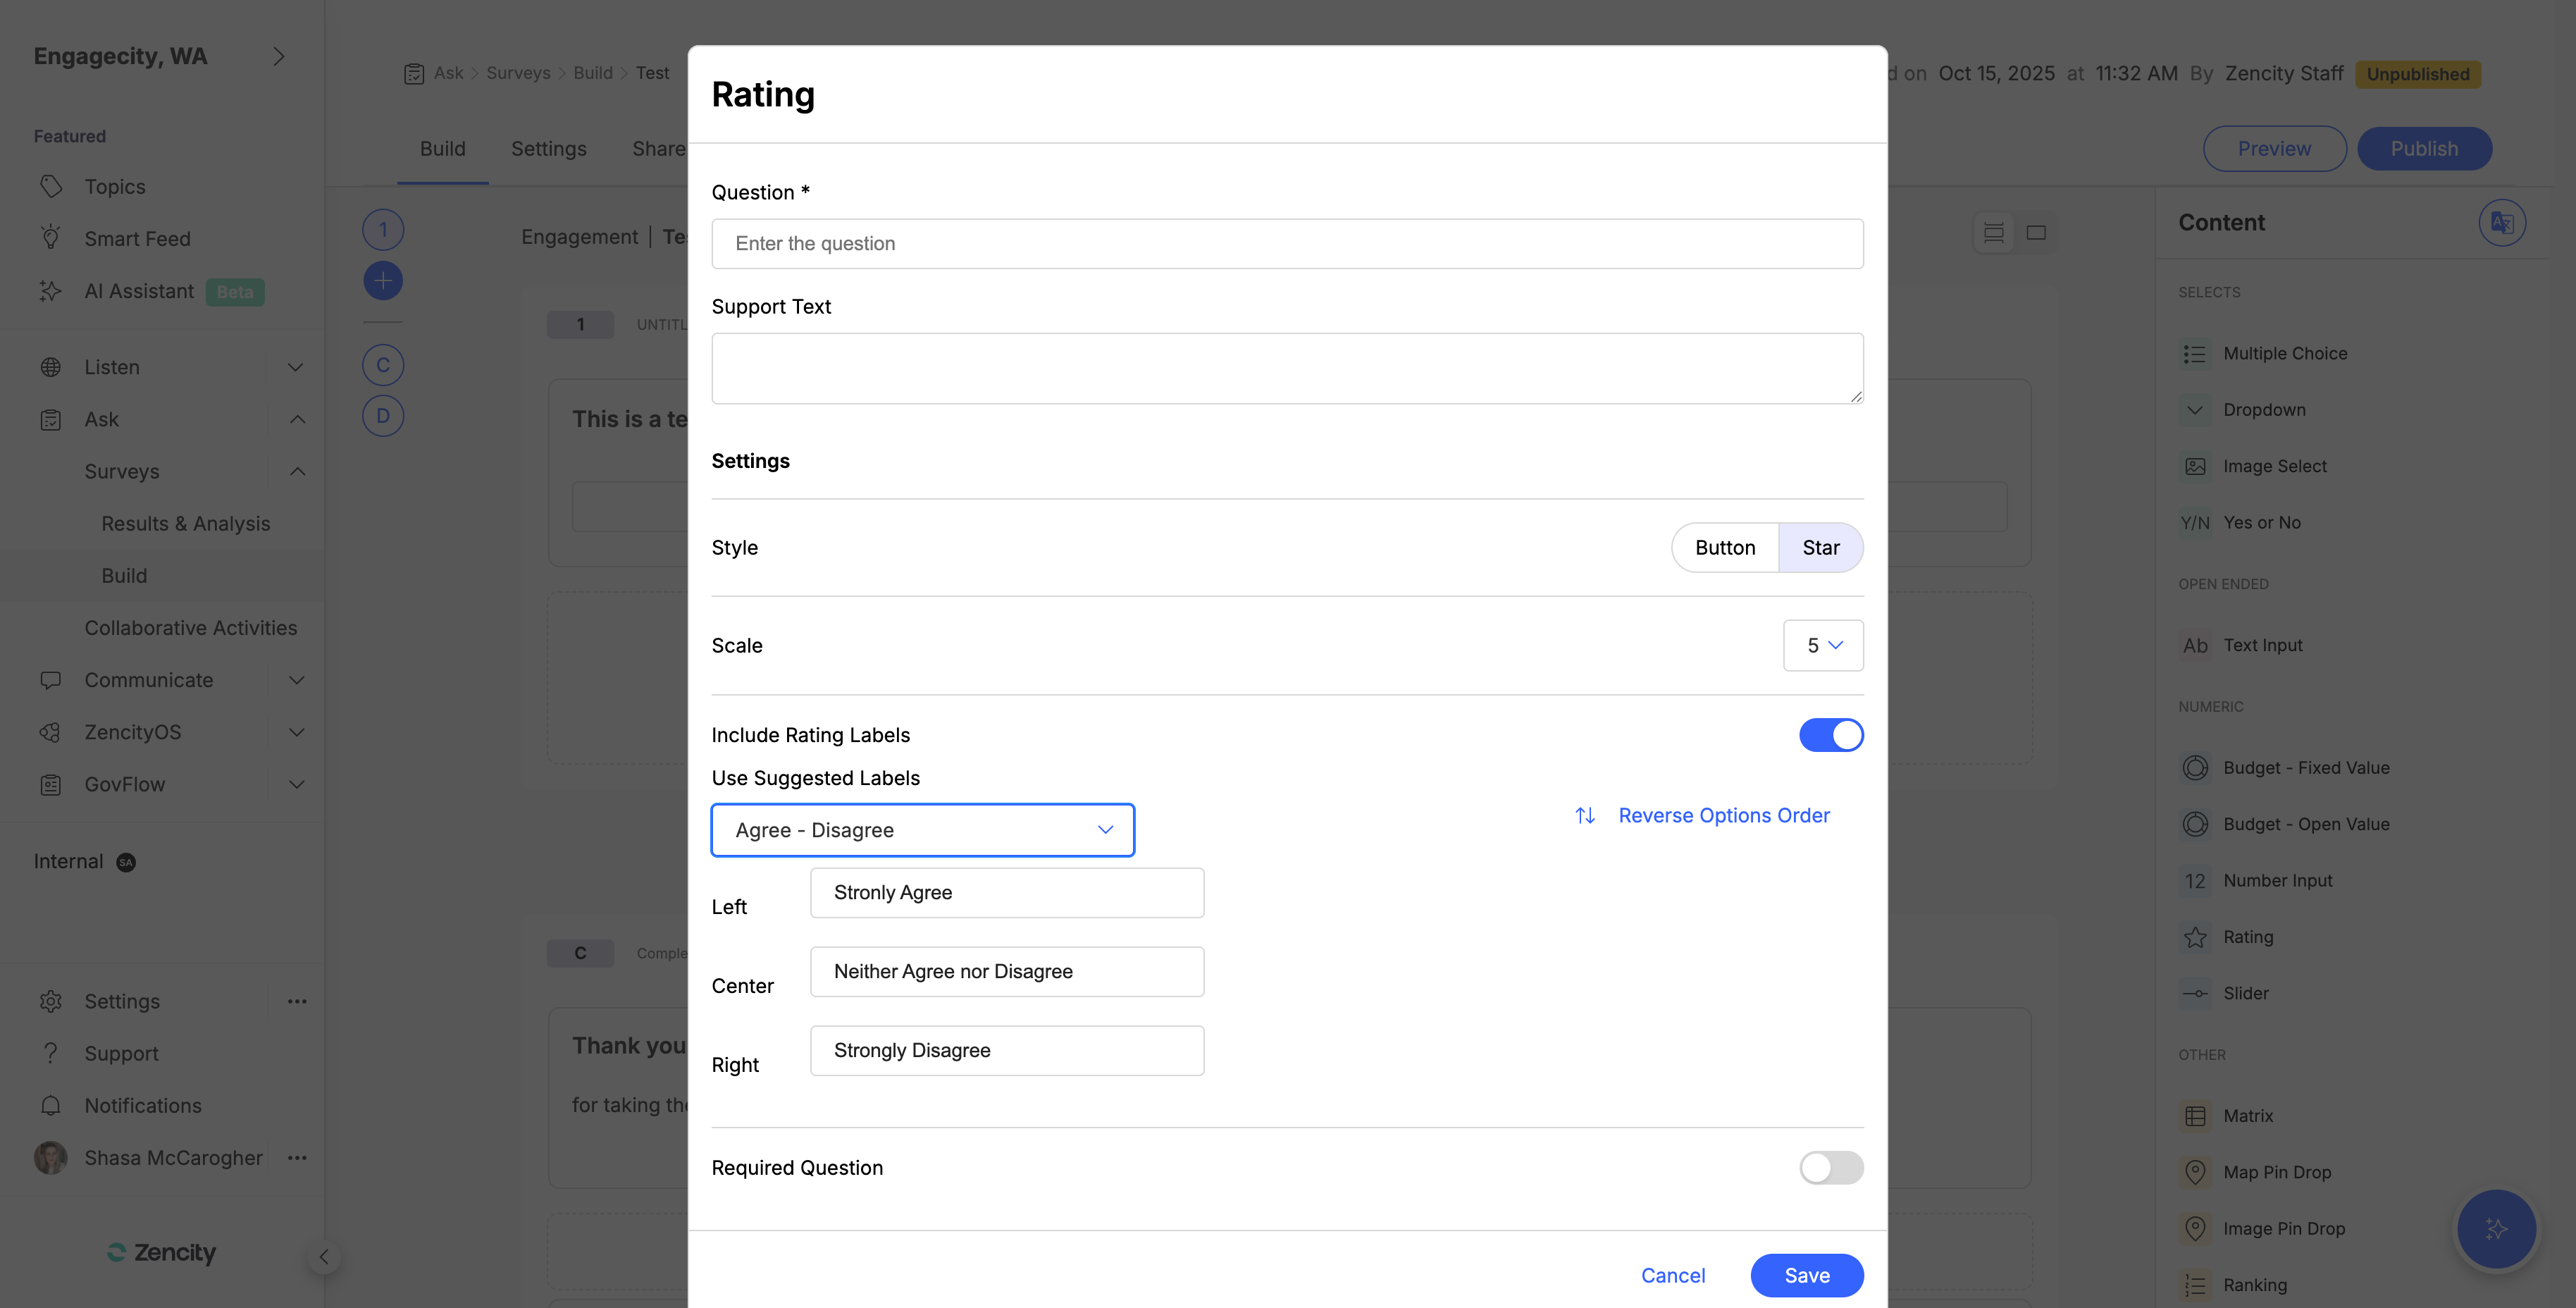Switch to the Settings tab
The width and height of the screenshot is (2576, 1308).
pos(548,148)
